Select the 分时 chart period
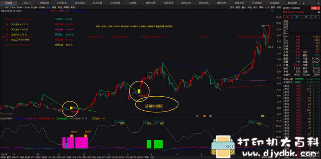 pos(6,7)
